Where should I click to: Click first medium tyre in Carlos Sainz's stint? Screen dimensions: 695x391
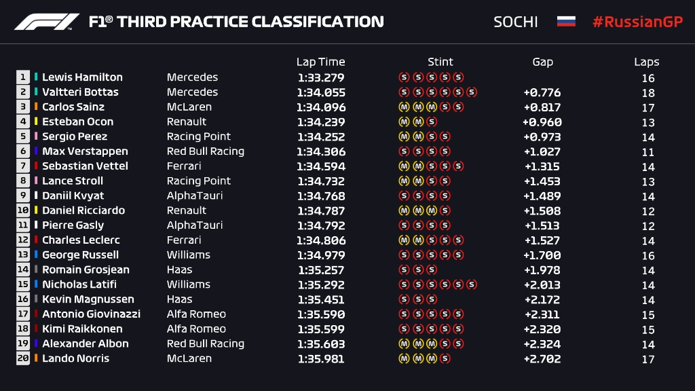(404, 107)
